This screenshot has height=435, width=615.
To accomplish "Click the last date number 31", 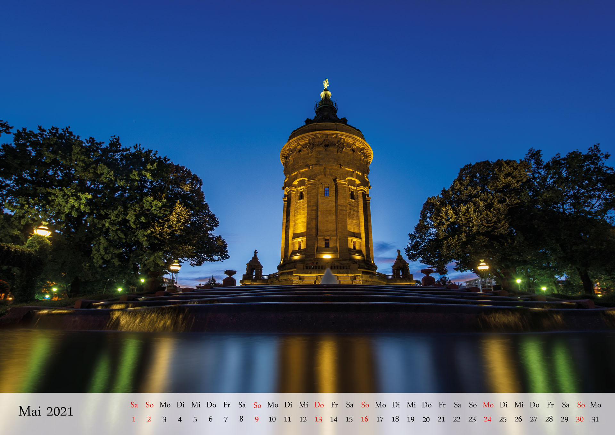I will [x=595, y=419].
